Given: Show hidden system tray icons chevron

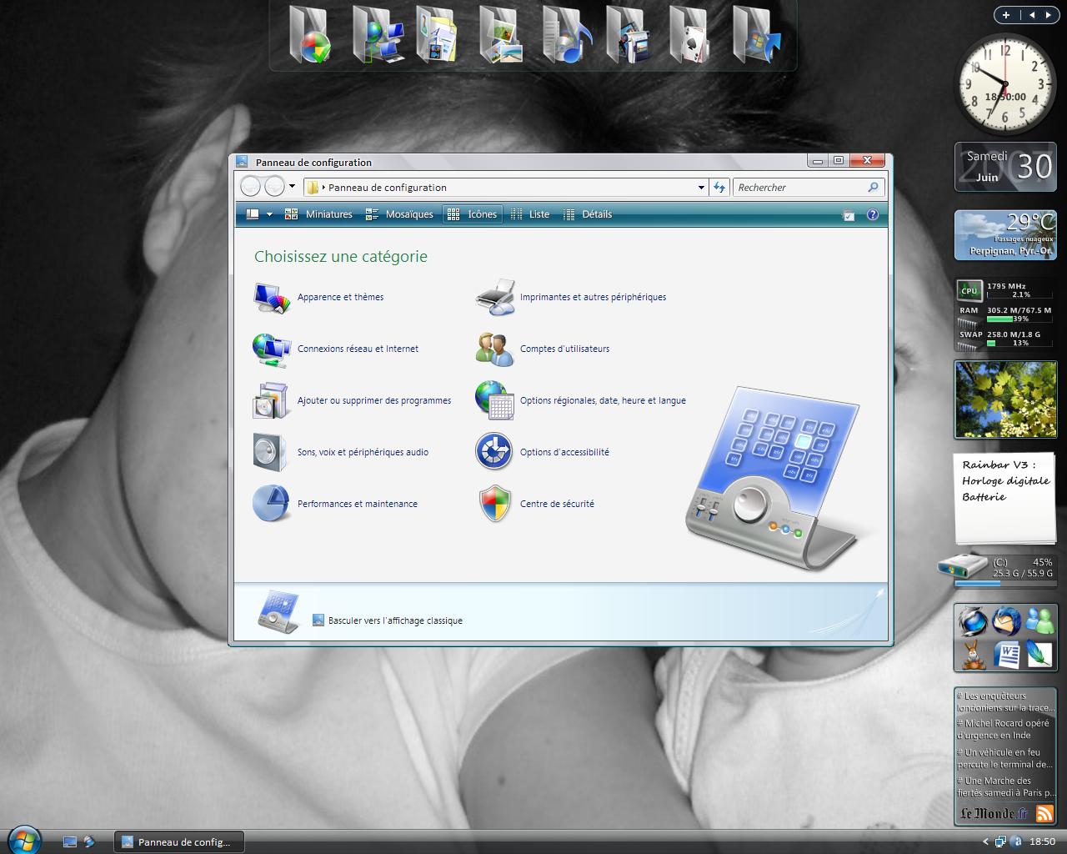Looking at the screenshot, I should [x=985, y=841].
